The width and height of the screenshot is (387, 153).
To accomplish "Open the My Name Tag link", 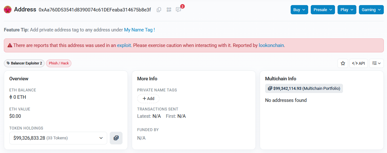I will tap(138, 30).
